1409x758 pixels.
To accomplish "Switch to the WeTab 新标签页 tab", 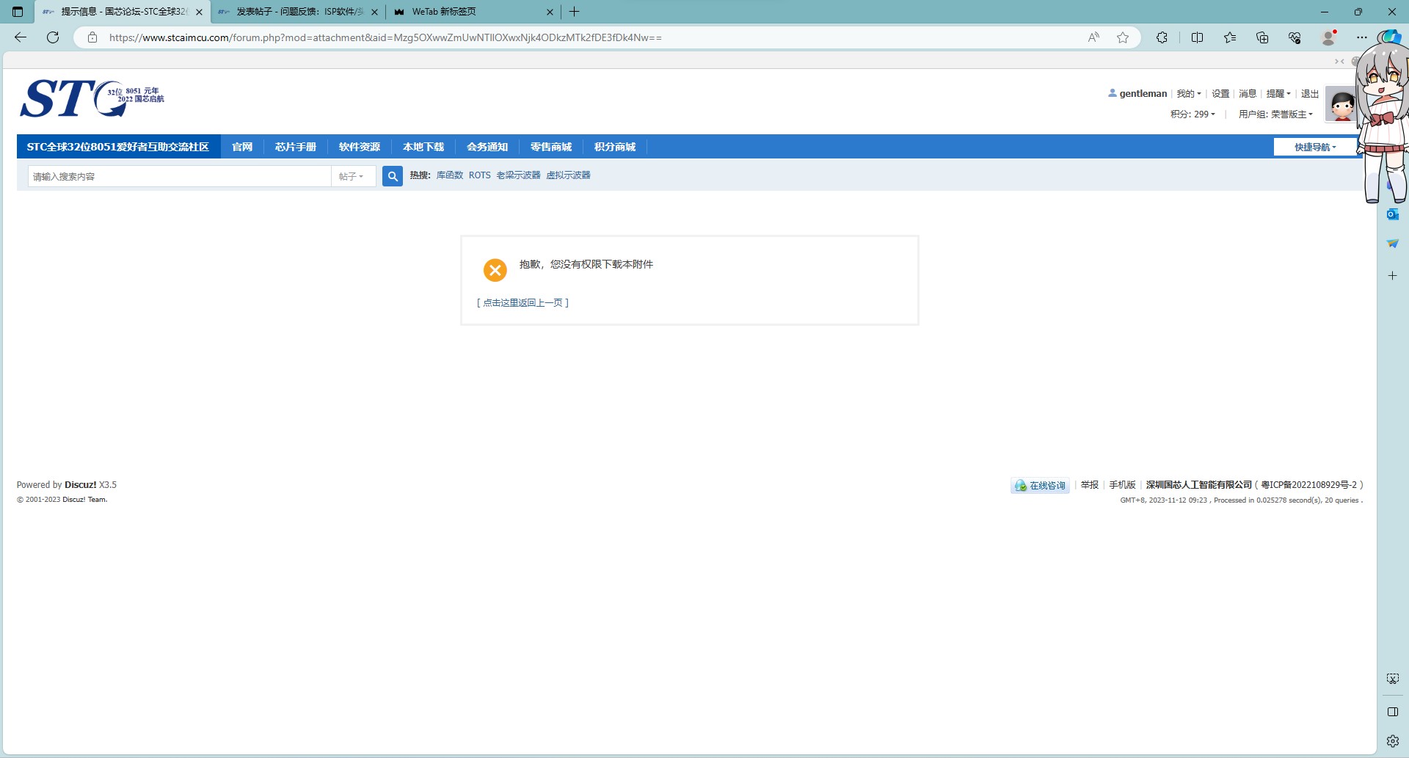I will 473,12.
